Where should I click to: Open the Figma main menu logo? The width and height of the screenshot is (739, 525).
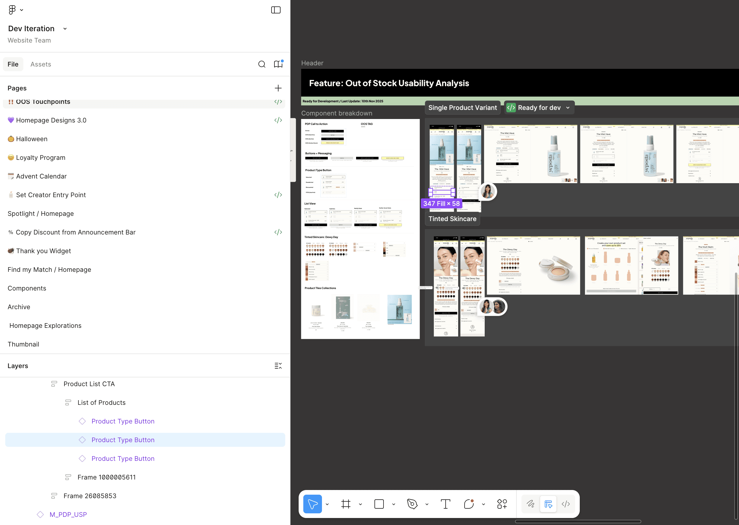coord(12,10)
